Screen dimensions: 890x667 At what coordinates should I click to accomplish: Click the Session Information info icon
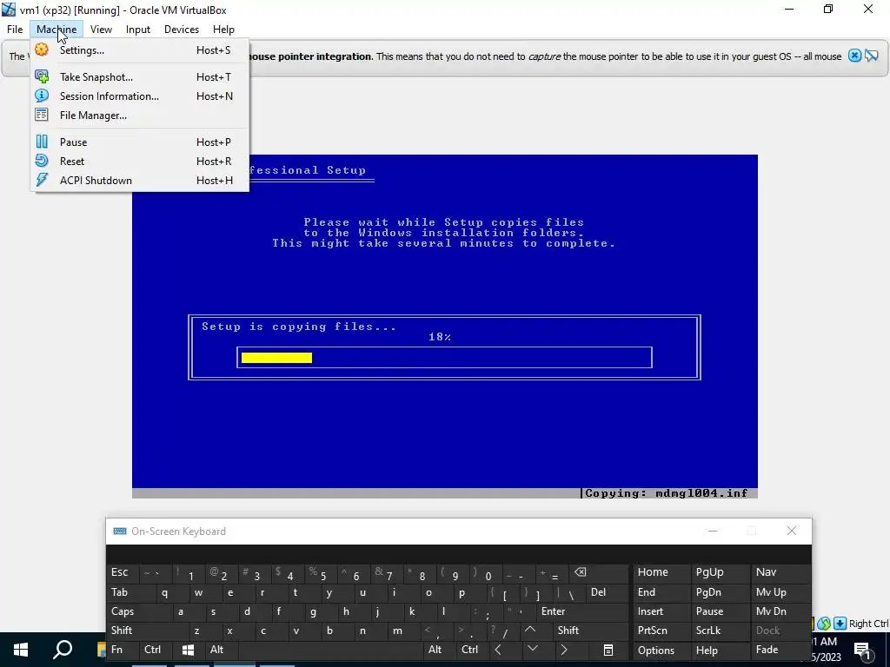[42, 96]
